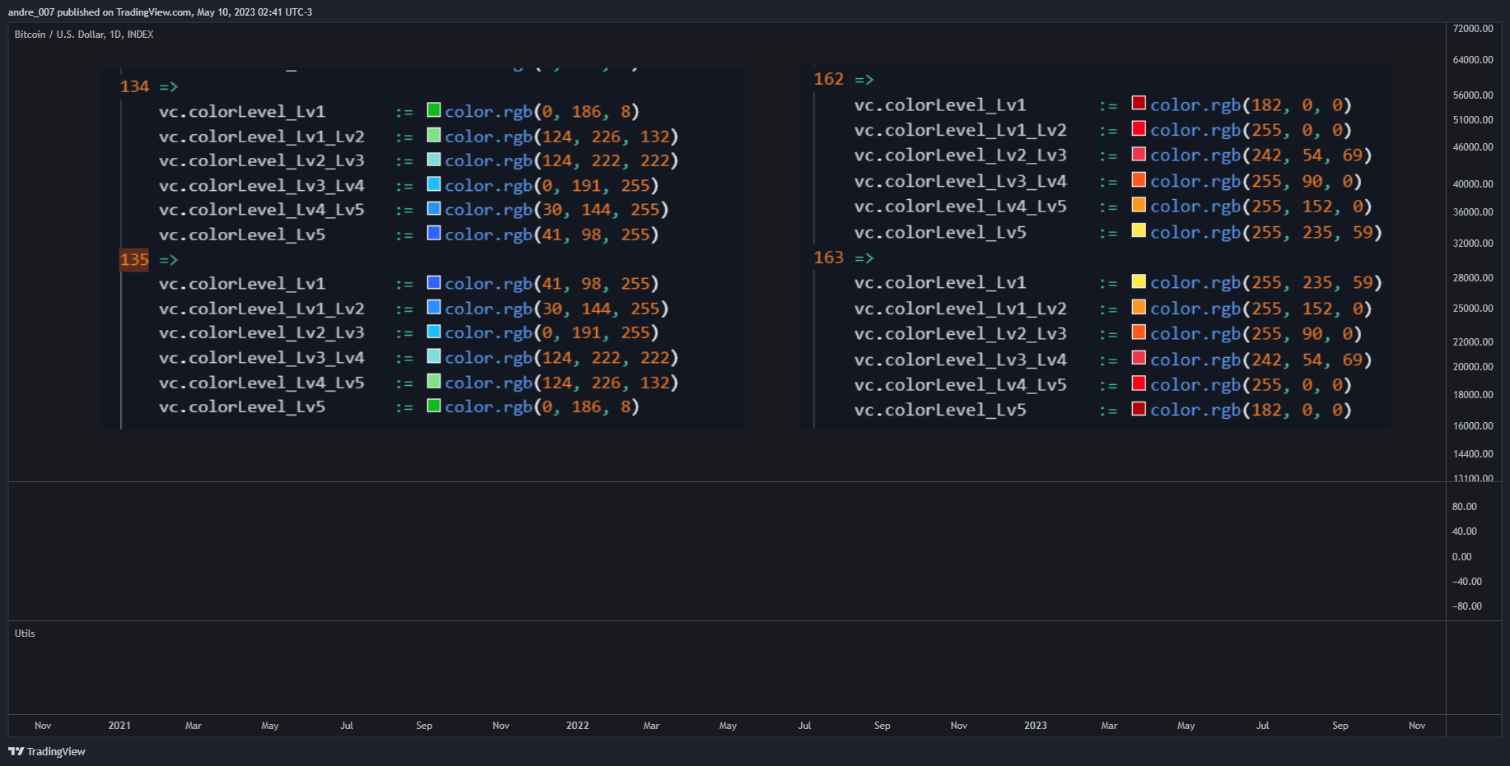This screenshot has width=1510, height=766.
Task: Click 'color.rgb(255, 152, 0)' under line 163
Action: pos(1261,309)
